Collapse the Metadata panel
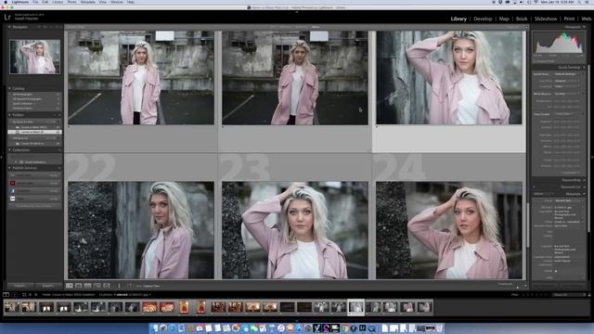Image resolution: width=594 pixels, height=334 pixels. pyautogui.click(x=584, y=194)
